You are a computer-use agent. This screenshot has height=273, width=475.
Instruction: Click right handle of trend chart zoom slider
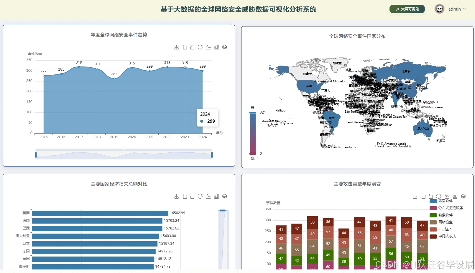pyautogui.click(x=212, y=155)
